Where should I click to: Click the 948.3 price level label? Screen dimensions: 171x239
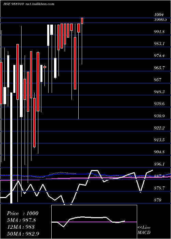[159, 92]
